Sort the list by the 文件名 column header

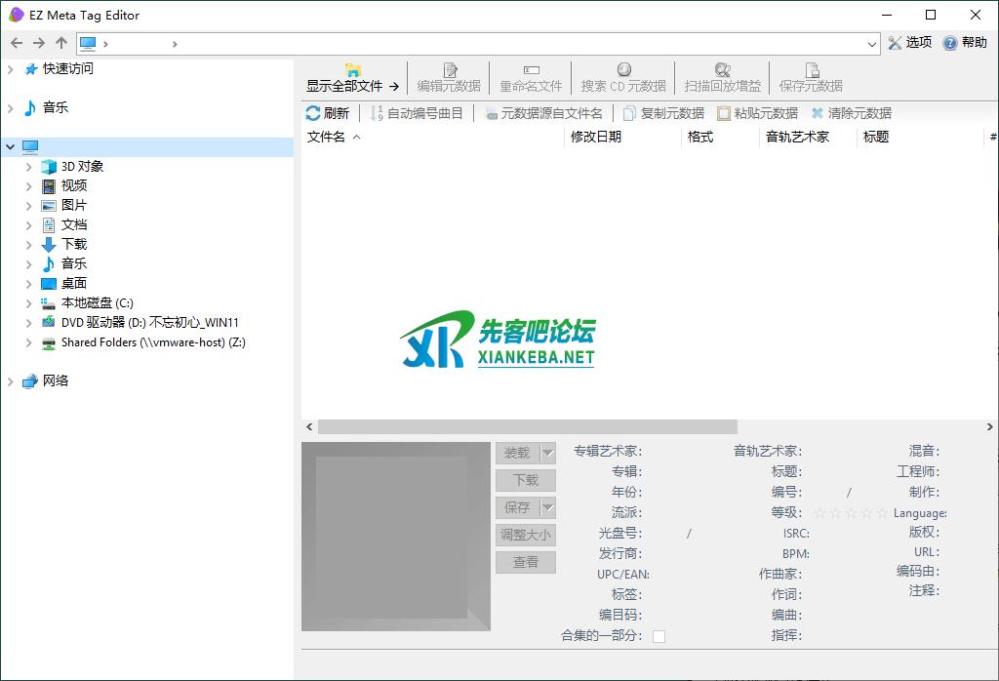pyautogui.click(x=327, y=138)
